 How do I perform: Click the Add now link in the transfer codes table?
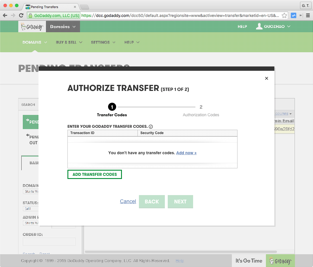[x=186, y=153]
